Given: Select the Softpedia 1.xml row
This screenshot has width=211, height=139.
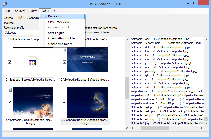Looking at the screenshot, I should (167, 87).
